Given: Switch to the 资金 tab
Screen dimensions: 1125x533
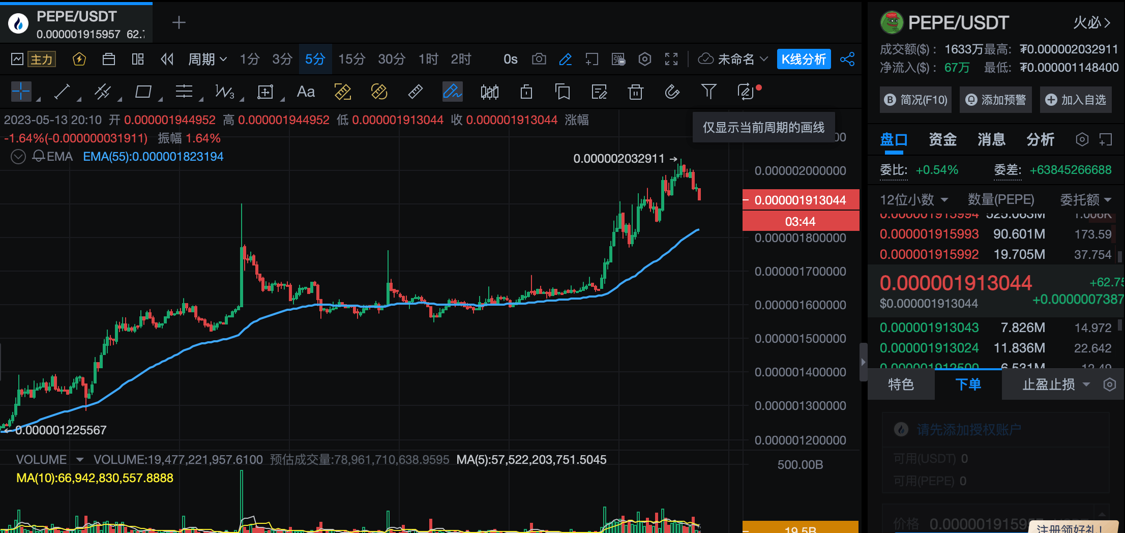Looking at the screenshot, I should click(x=942, y=140).
